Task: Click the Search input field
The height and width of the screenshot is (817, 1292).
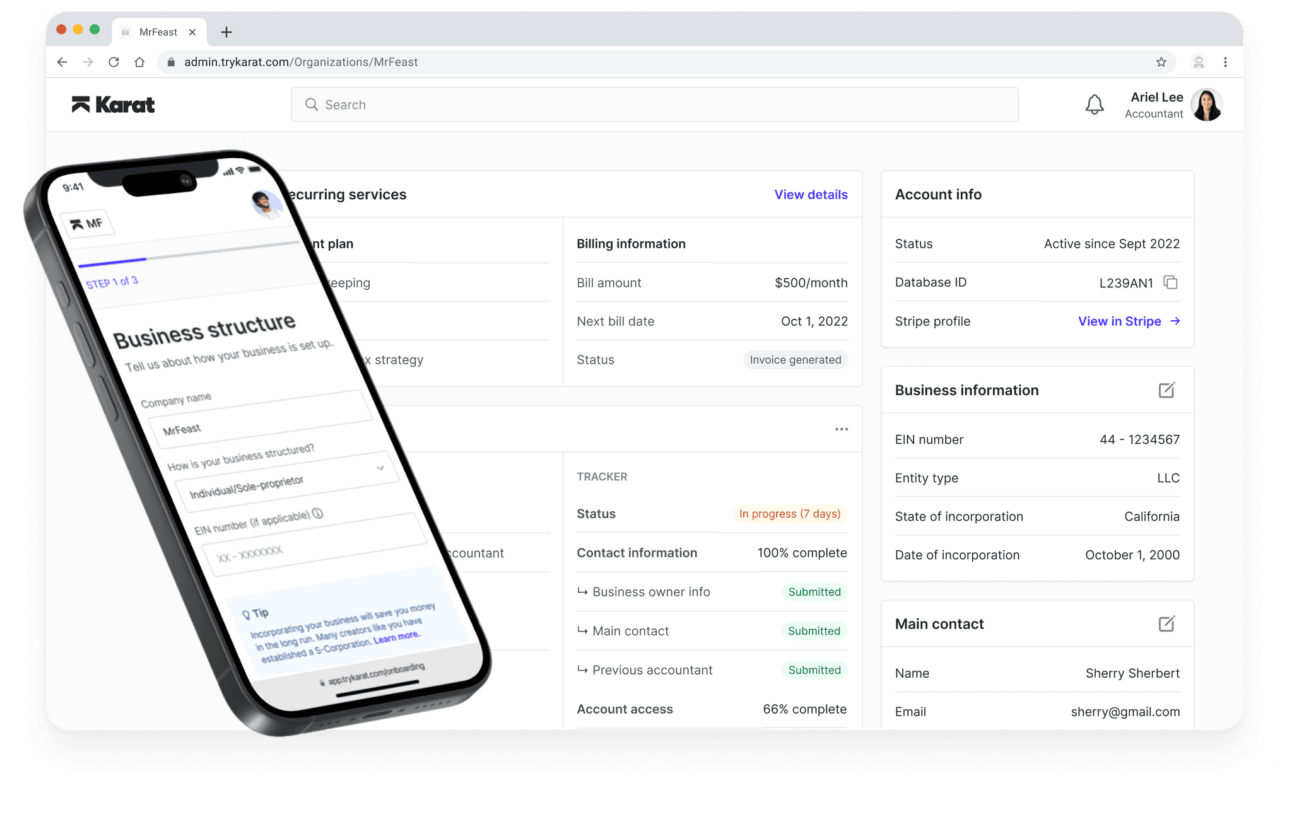Action: click(x=654, y=105)
